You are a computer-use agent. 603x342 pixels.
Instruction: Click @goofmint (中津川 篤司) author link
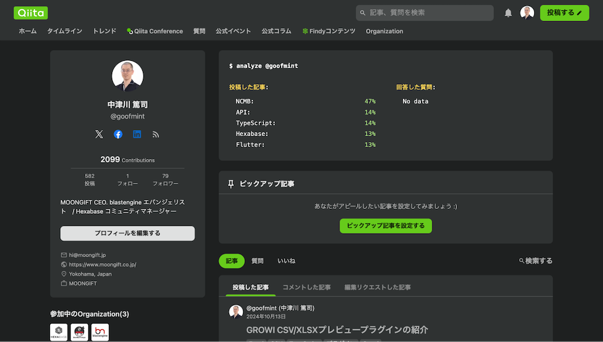[x=280, y=308]
